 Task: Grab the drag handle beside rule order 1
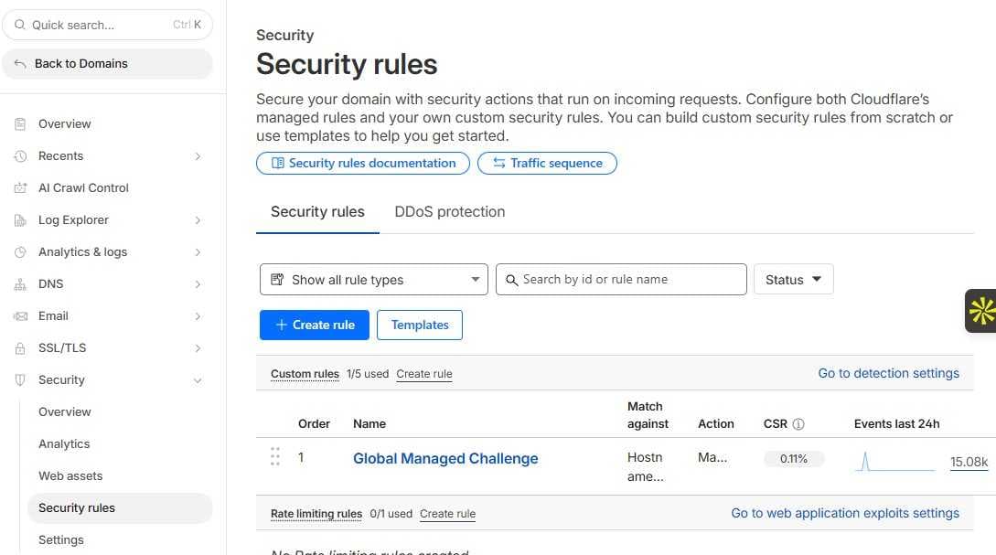275,455
